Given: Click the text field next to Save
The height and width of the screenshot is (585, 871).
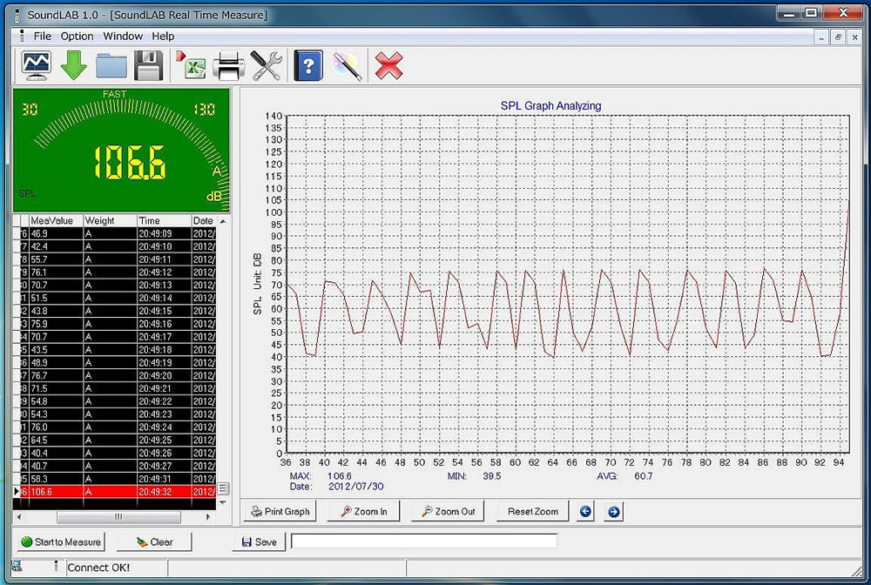Looking at the screenshot, I should [x=424, y=541].
